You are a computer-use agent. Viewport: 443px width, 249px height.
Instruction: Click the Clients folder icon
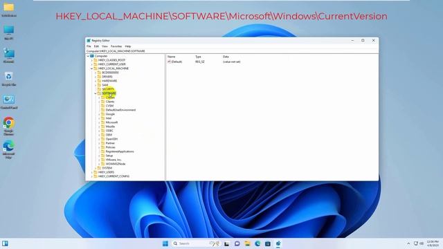[x=103, y=102]
